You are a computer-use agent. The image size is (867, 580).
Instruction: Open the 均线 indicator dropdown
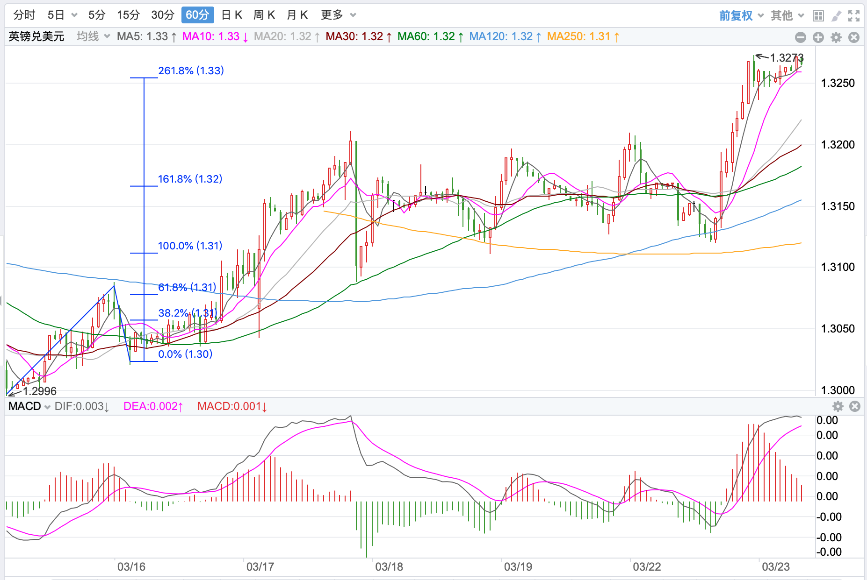[93, 36]
